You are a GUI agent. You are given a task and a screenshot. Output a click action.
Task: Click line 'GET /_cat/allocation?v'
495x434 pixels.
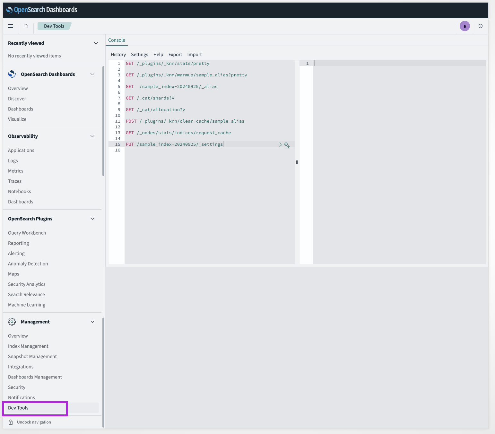click(x=155, y=109)
